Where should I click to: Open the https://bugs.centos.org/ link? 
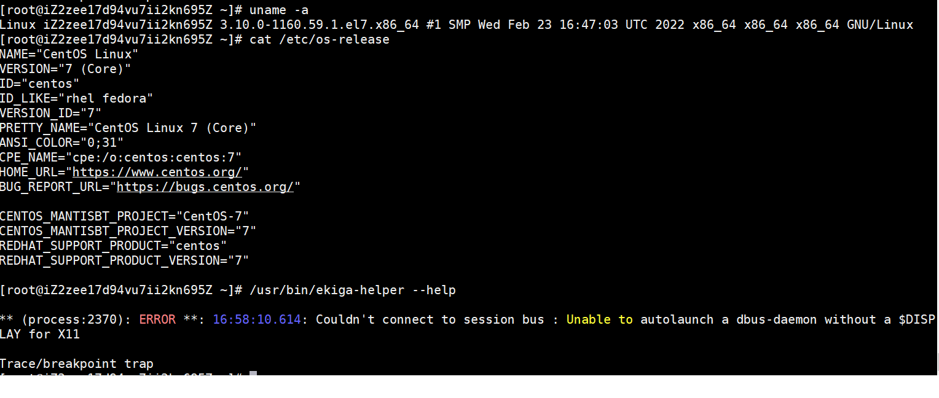pos(205,187)
